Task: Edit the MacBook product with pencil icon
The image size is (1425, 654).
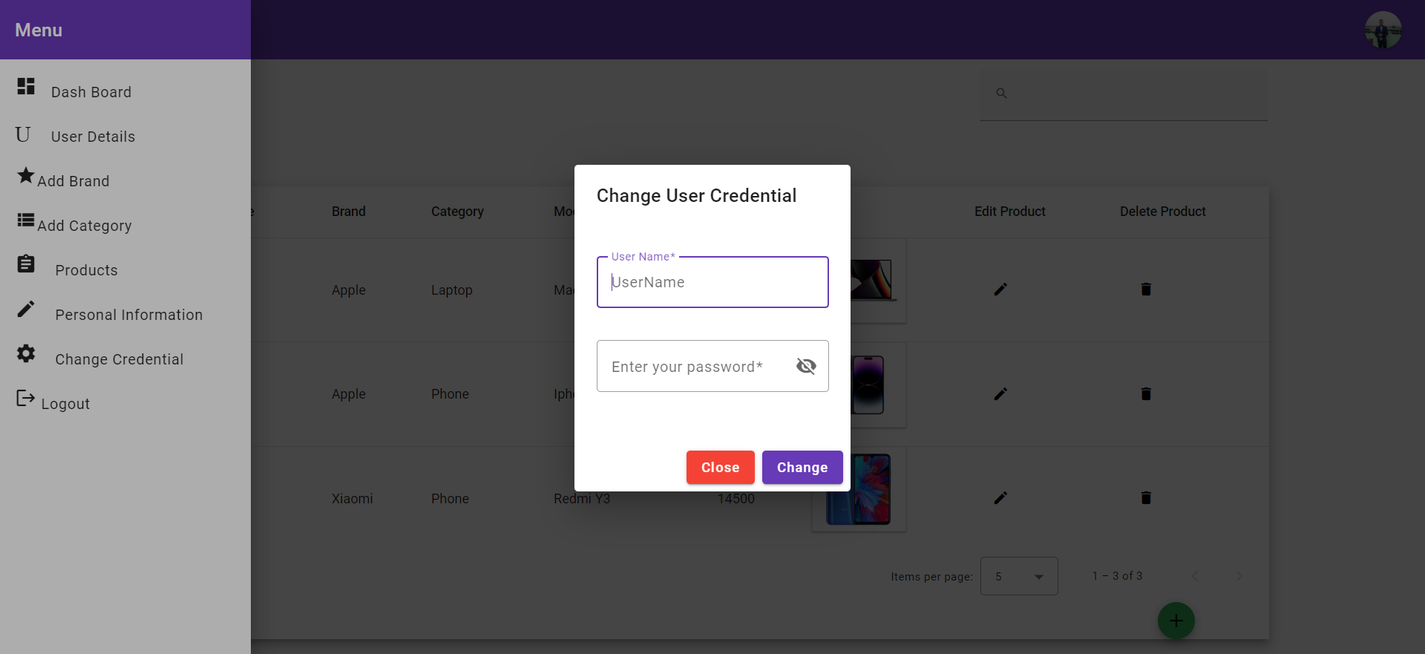Action: 1000,290
